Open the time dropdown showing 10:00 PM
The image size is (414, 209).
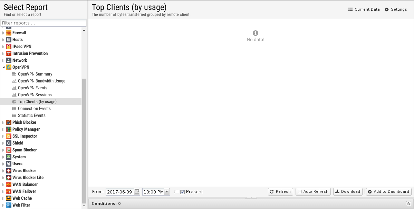pos(167,192)
